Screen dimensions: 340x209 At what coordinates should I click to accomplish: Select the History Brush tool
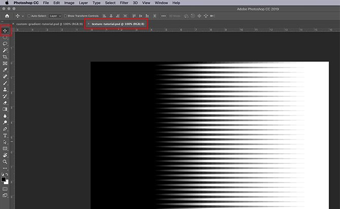coord(5,96)
